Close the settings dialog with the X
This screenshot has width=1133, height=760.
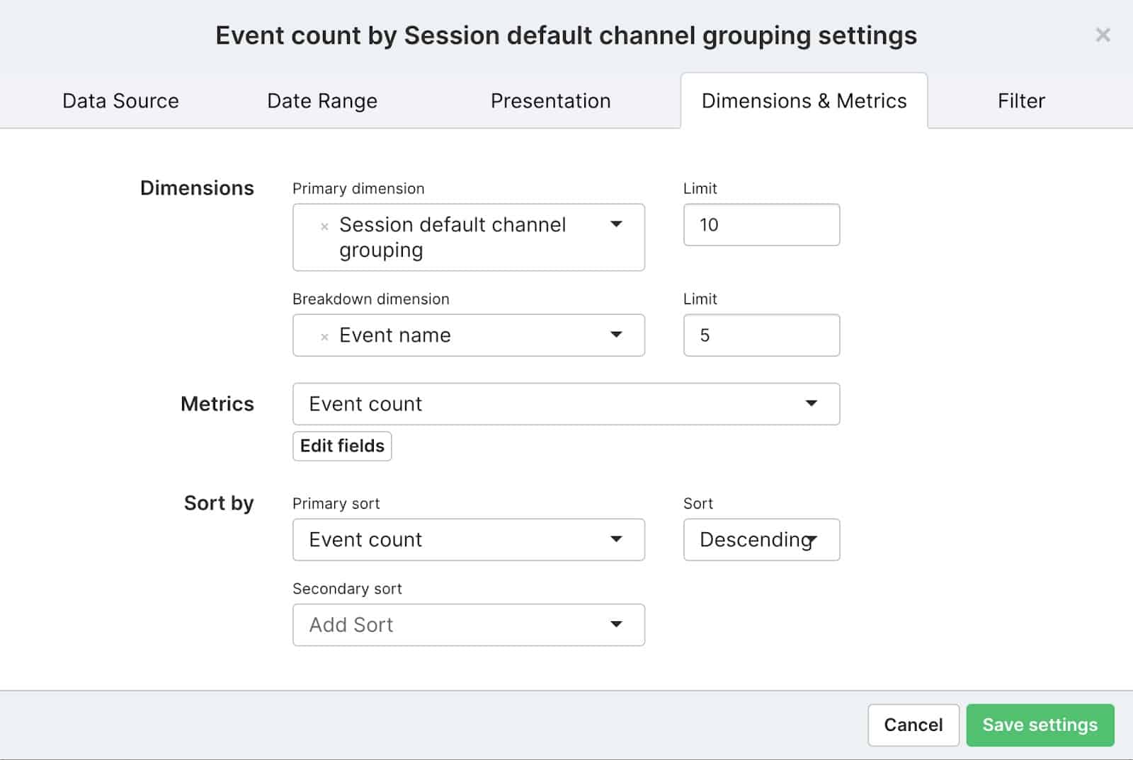[x=1103, y=35]
